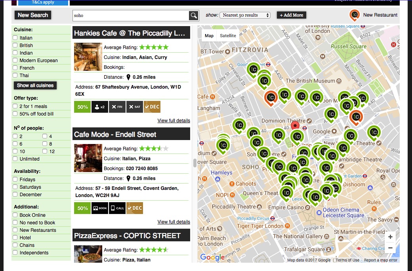Viewport: 412px width, 271px height.
Task: Open the Nearest 50 results dropdown
Action: click(245, 15)
